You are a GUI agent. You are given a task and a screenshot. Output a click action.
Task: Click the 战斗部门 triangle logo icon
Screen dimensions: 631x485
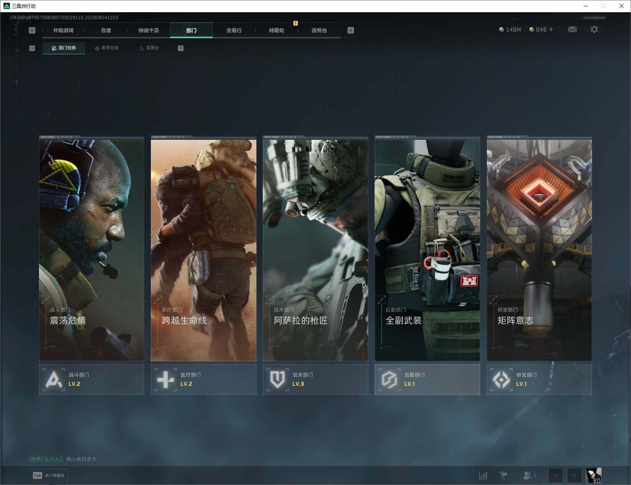(x=54, y=380)
